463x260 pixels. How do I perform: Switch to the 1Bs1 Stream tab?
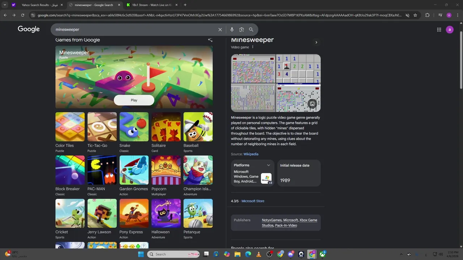[x=152, y=5]
